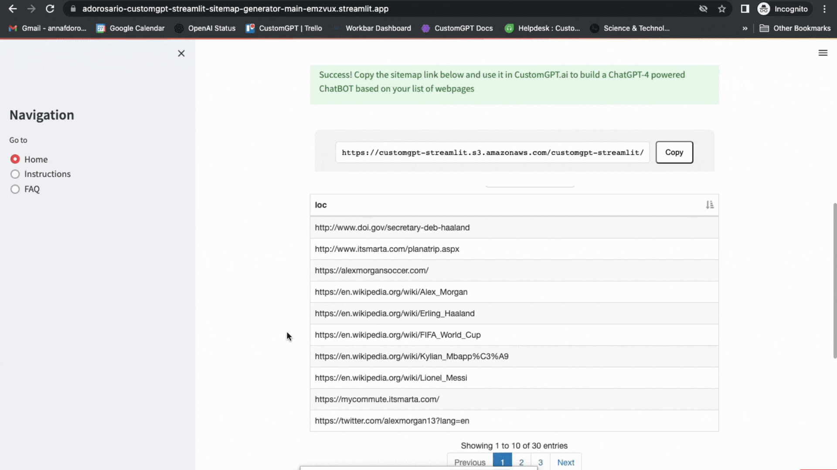The height and width of the screenshot is (470, 837).
Task: Close the navigation sidebar with the X icon
Action: pos(181,54)
